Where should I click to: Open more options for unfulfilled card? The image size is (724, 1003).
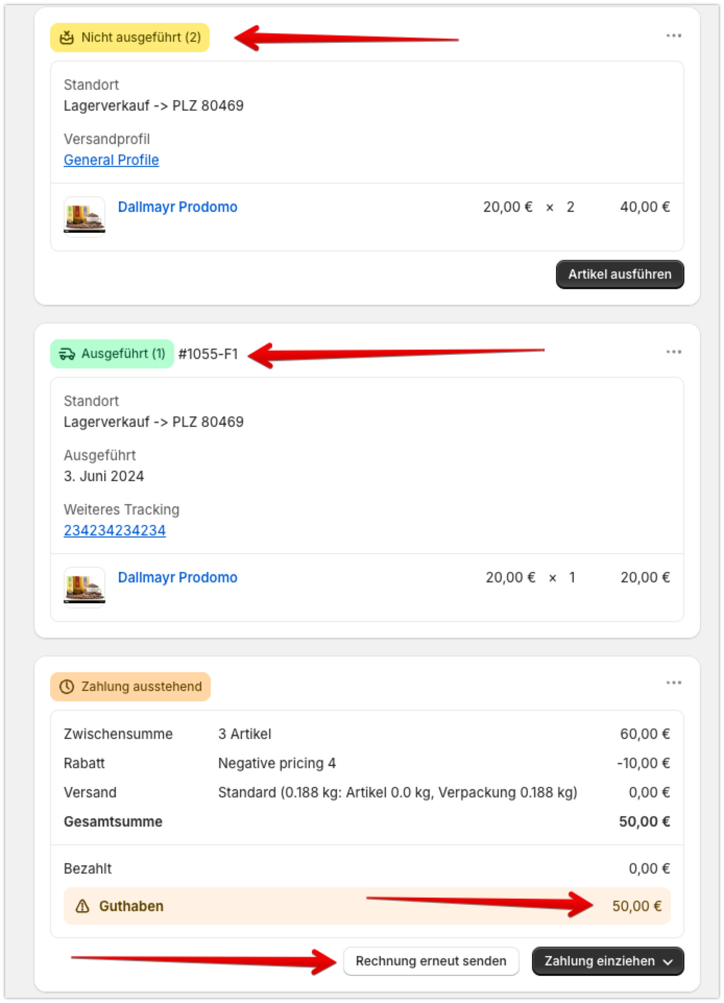tap(673, 36)
